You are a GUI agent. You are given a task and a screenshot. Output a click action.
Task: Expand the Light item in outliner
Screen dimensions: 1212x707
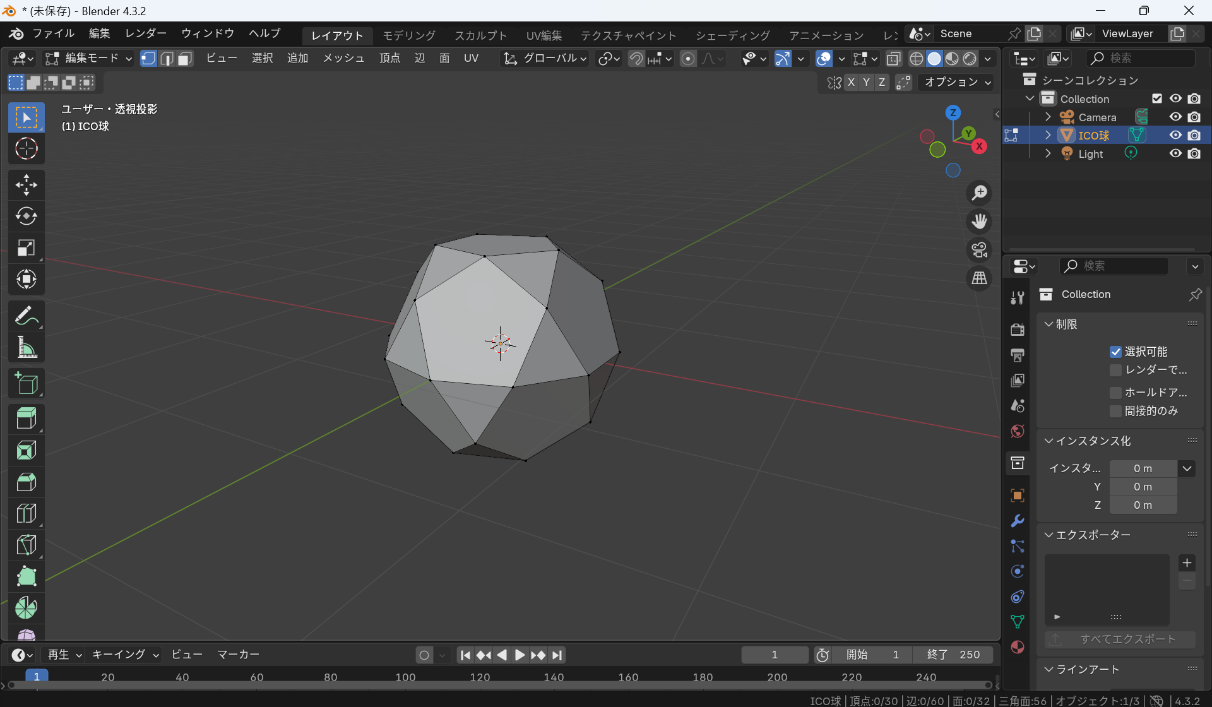(1048, 153)
